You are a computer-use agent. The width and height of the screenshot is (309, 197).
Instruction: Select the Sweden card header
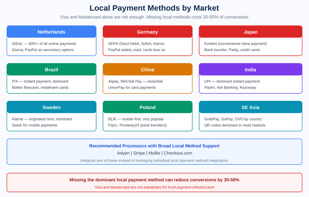click(x=51, y=107)
